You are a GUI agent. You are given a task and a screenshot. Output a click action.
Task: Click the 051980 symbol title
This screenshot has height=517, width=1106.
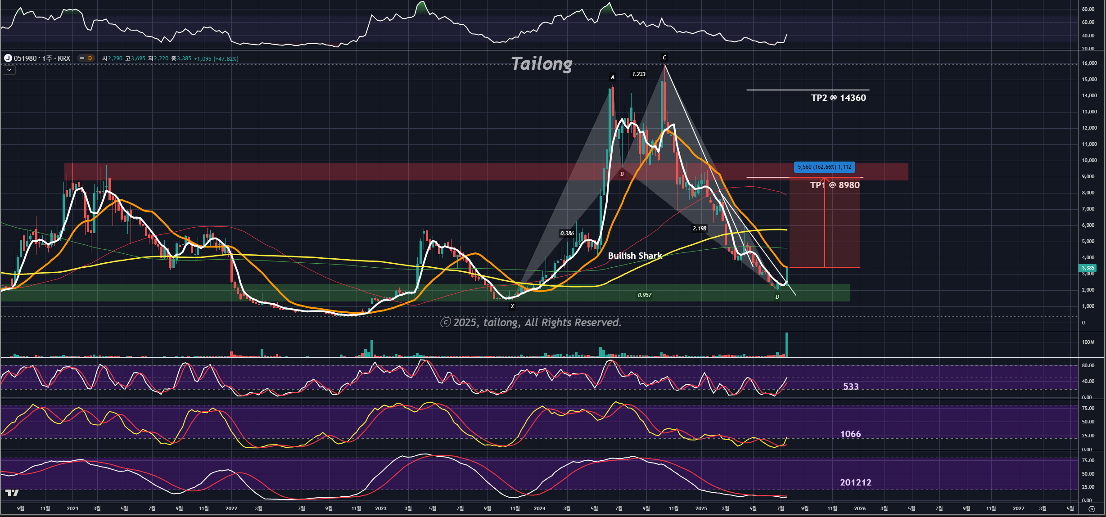tap(42, 58)
